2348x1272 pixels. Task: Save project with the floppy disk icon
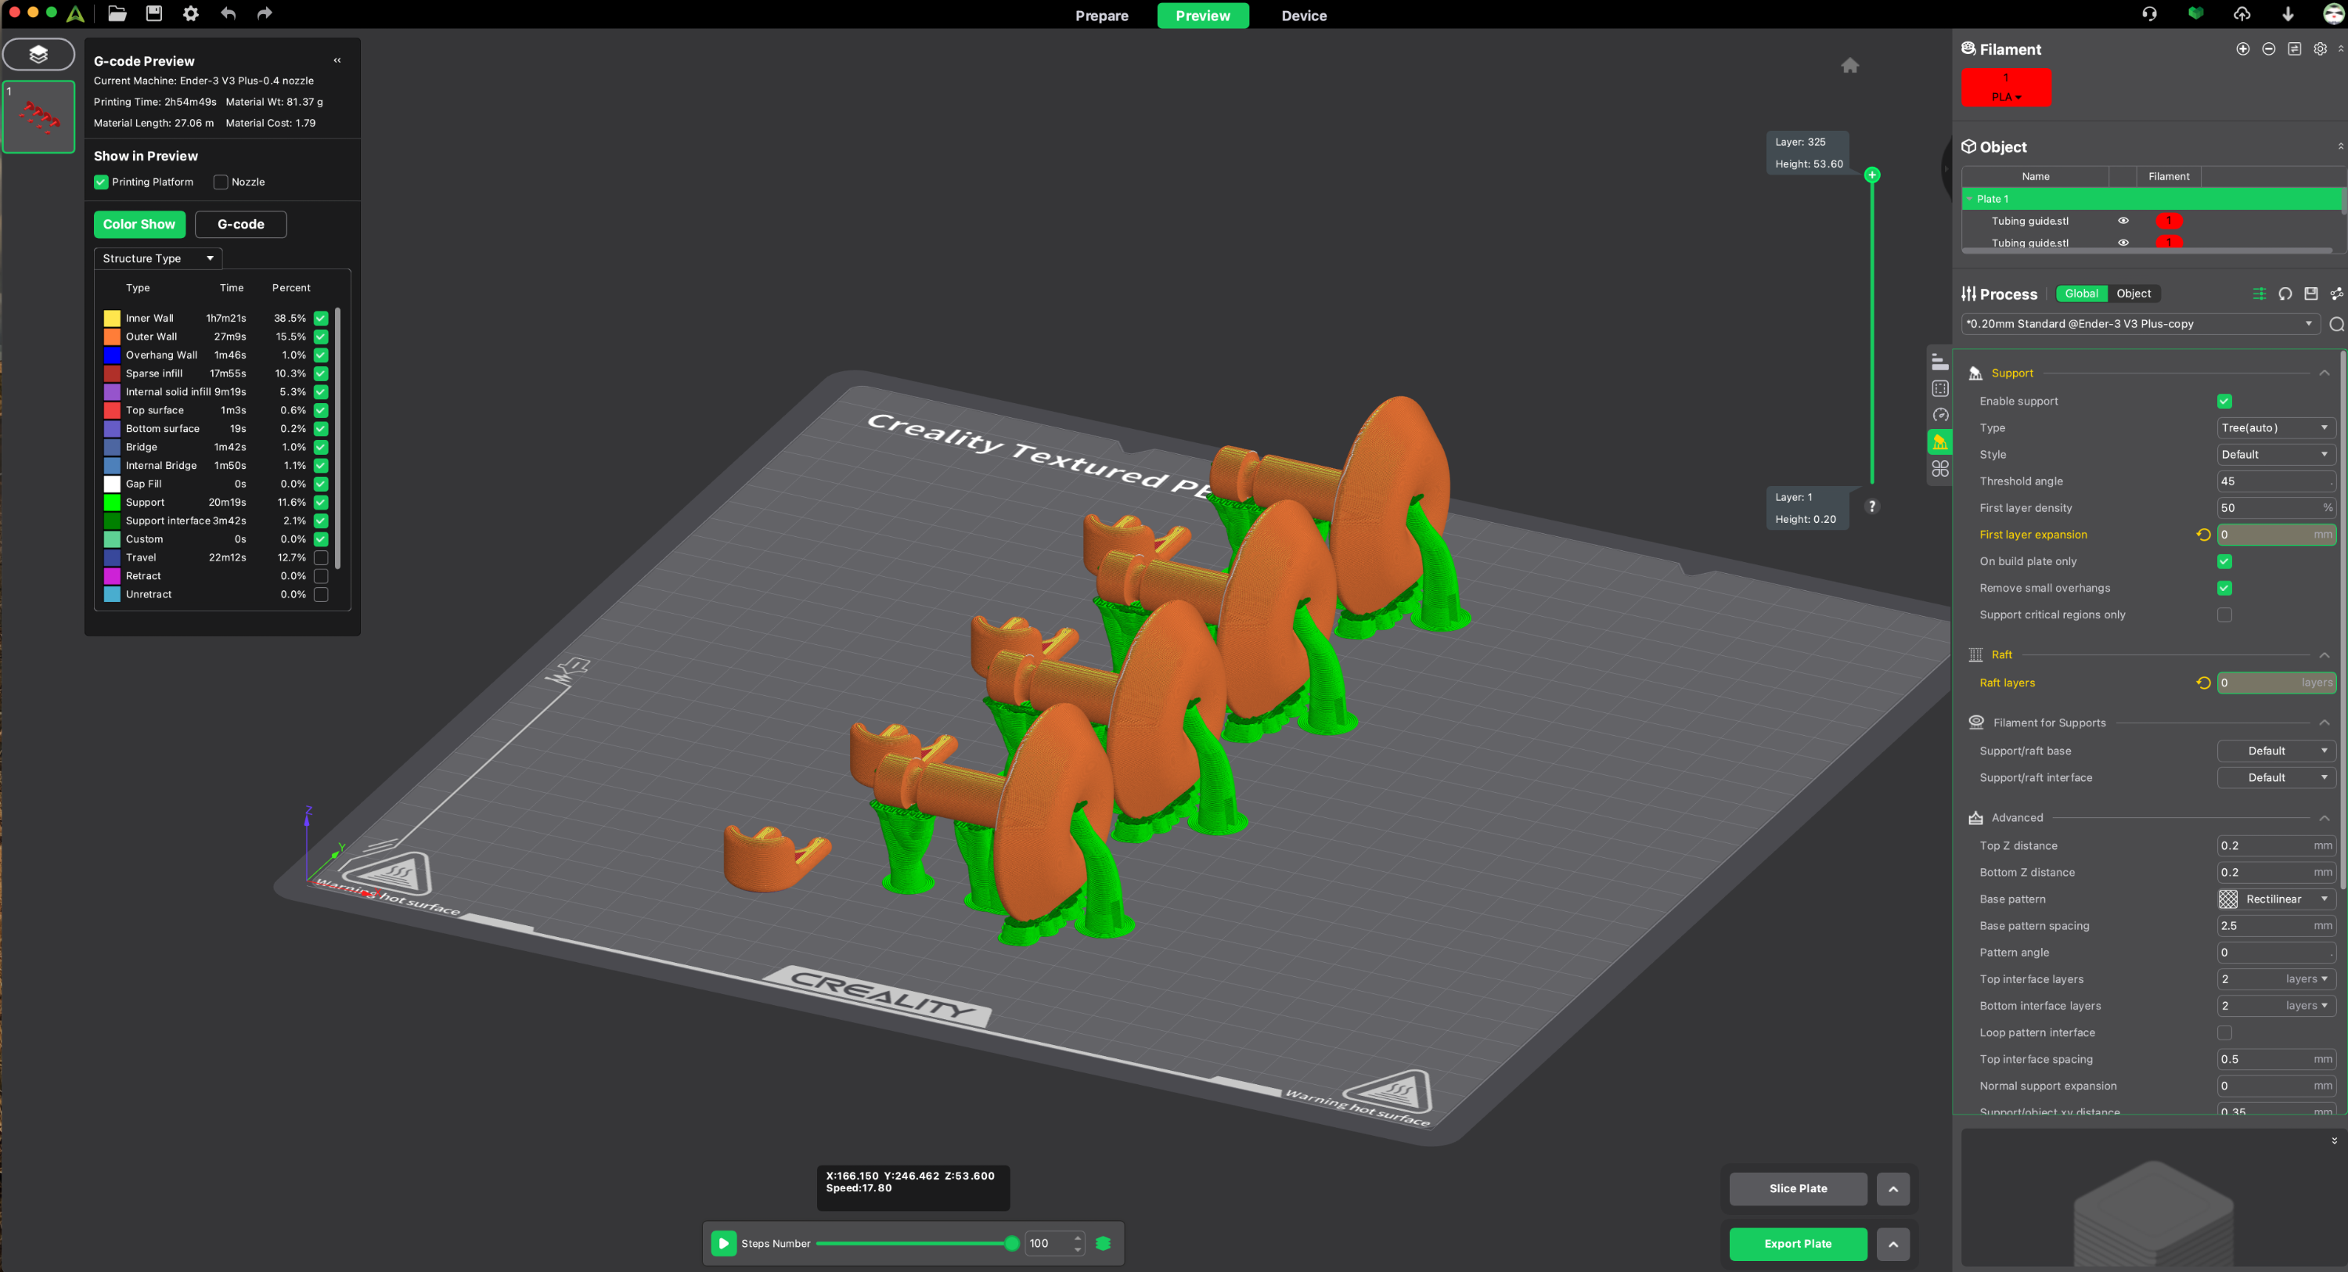(154, 13)
